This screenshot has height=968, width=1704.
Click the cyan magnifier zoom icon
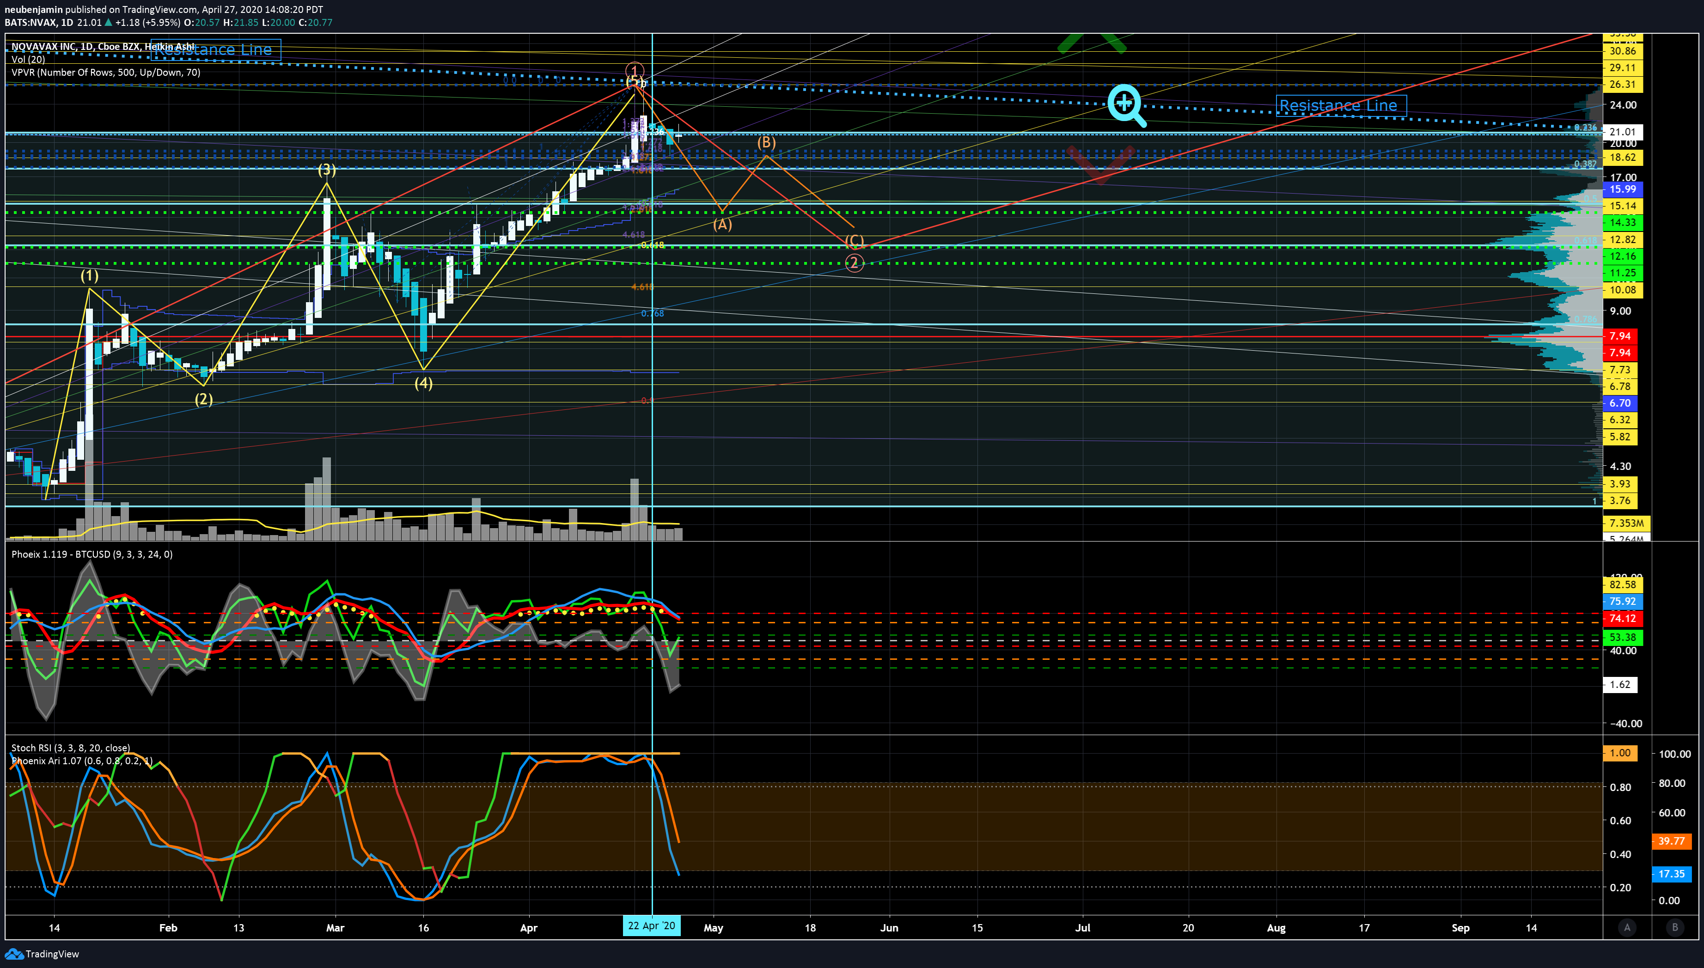(1126, 106)
